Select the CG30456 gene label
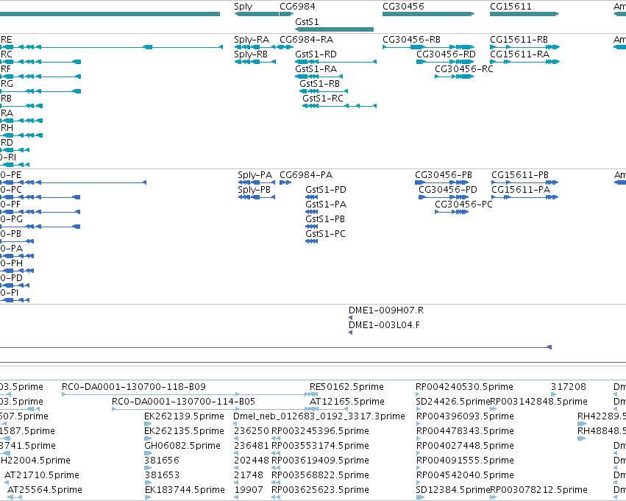Image resolution: width=626 pixels, height=501 pixels. pos(403,7)
